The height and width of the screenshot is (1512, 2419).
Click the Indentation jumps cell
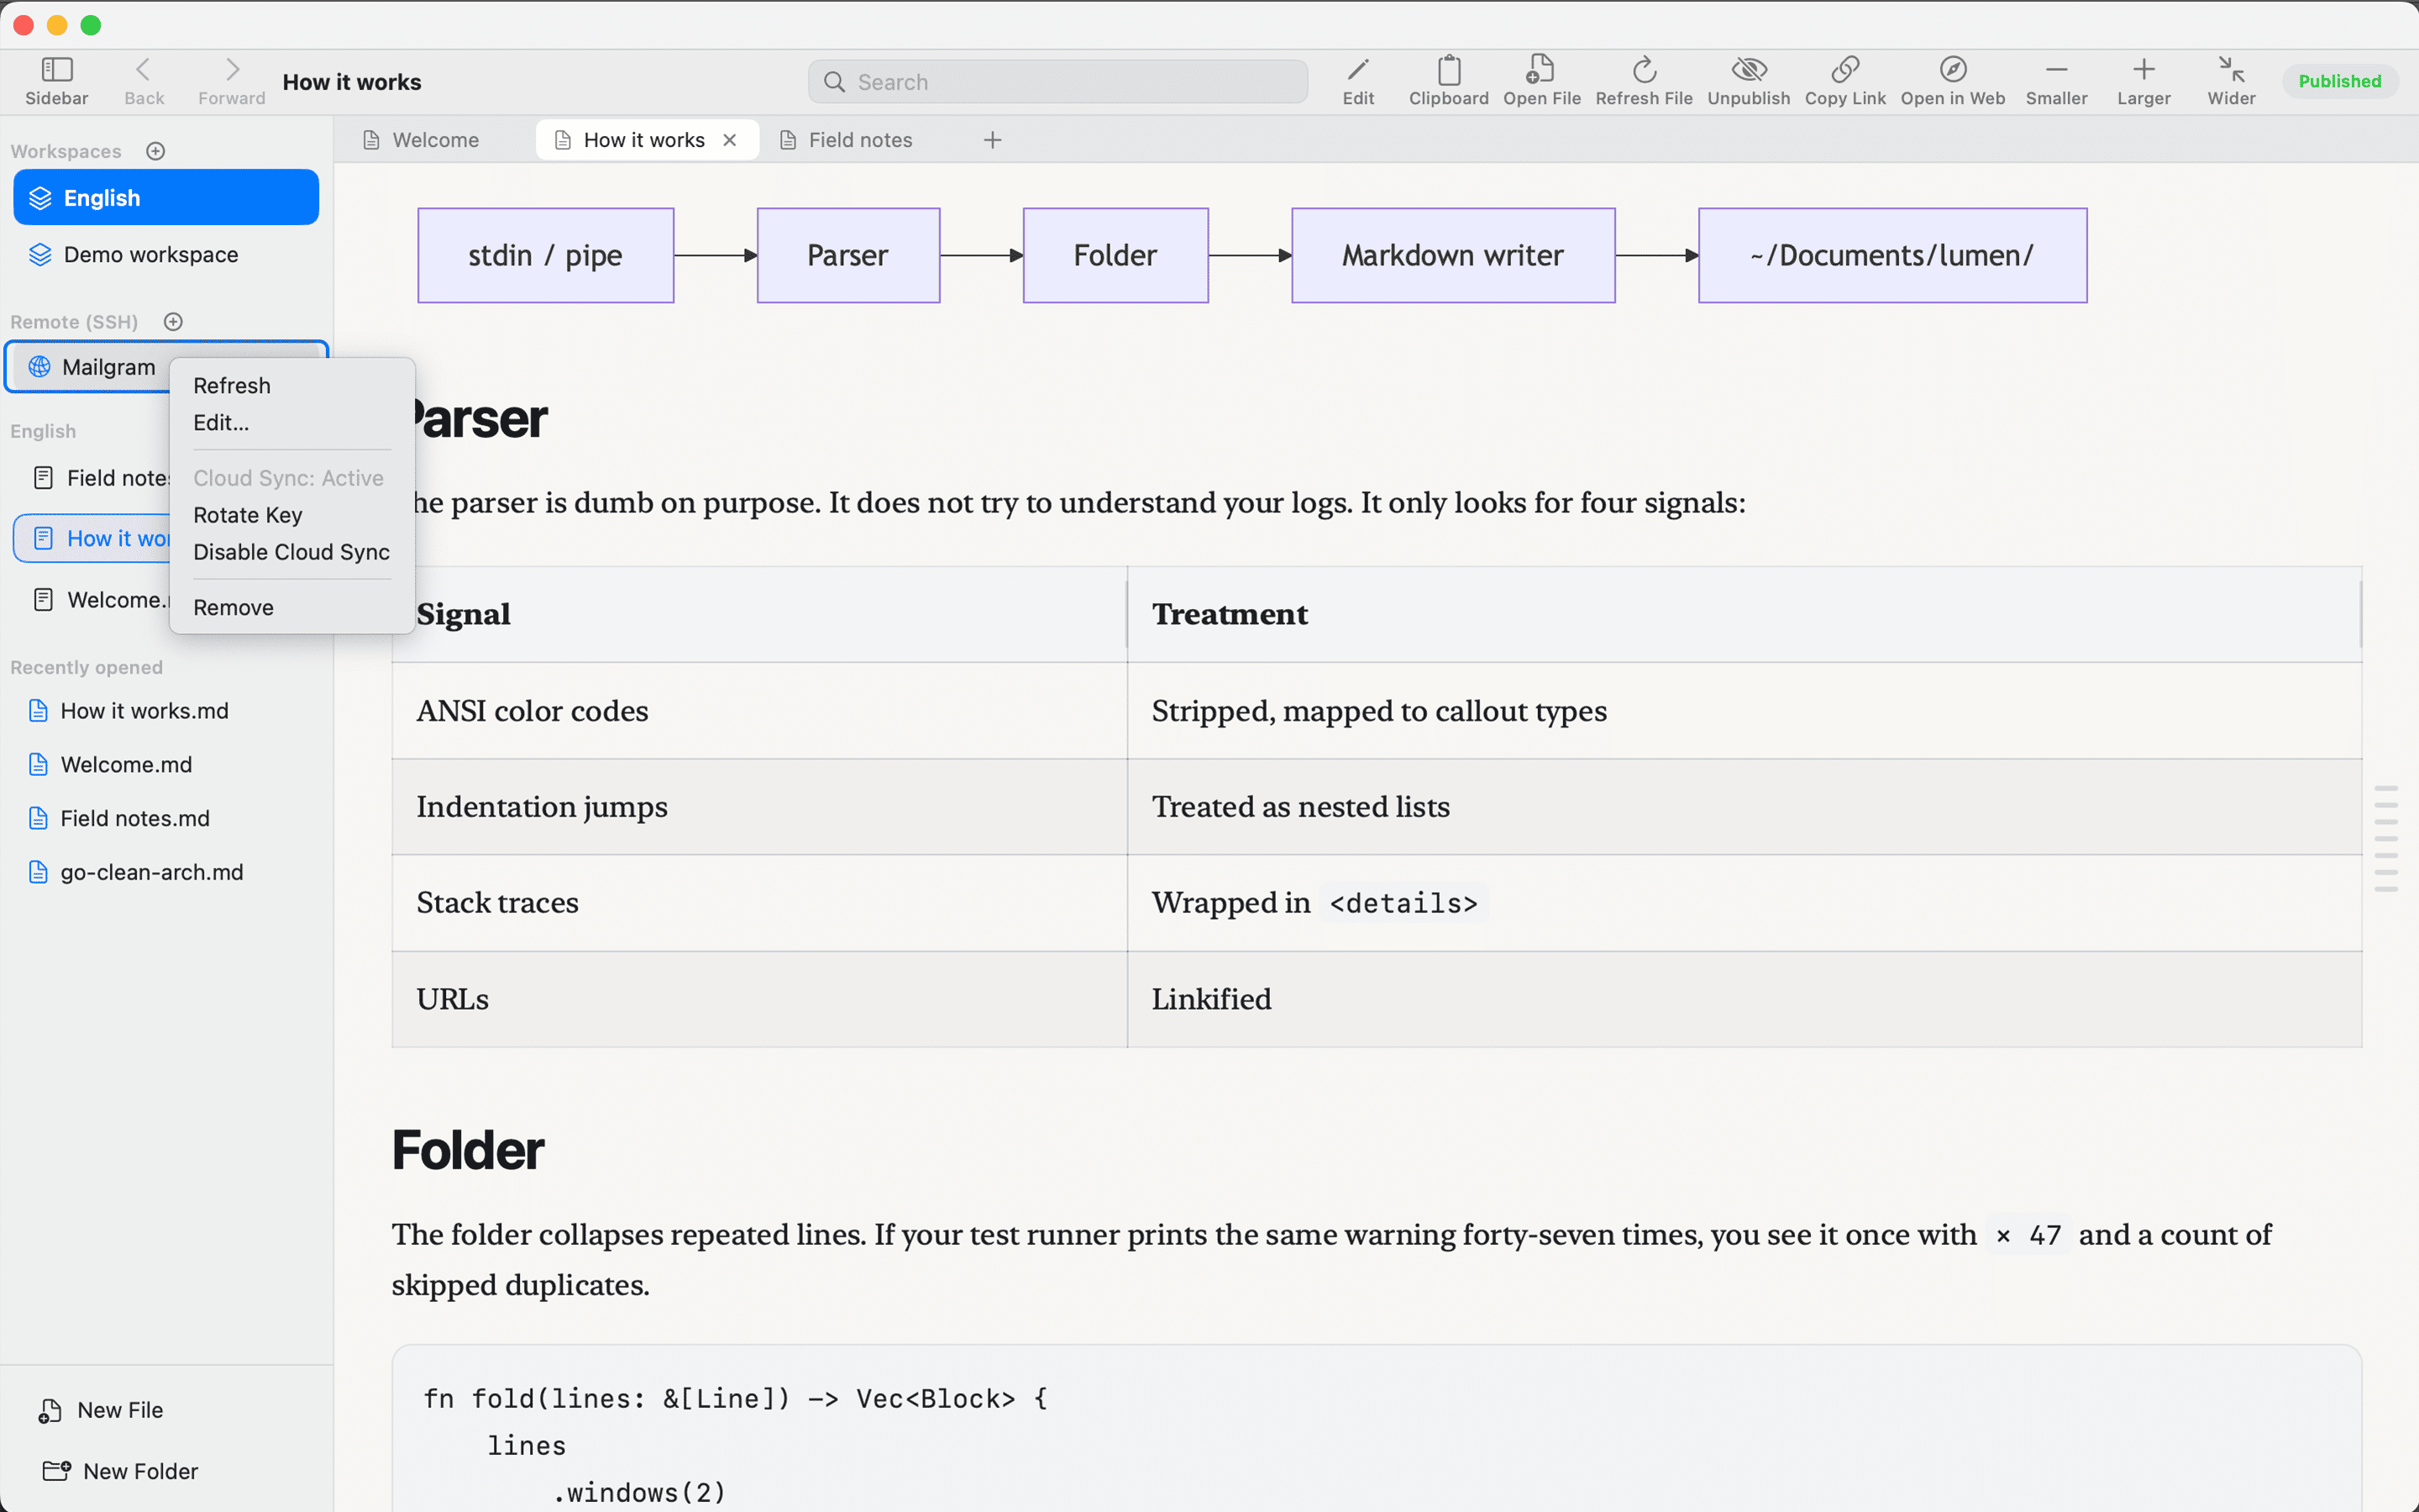click(759, 807)
